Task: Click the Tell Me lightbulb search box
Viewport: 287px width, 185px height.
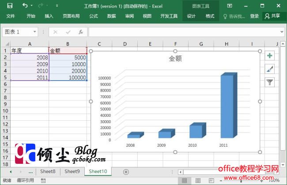Action: point(234,16)
